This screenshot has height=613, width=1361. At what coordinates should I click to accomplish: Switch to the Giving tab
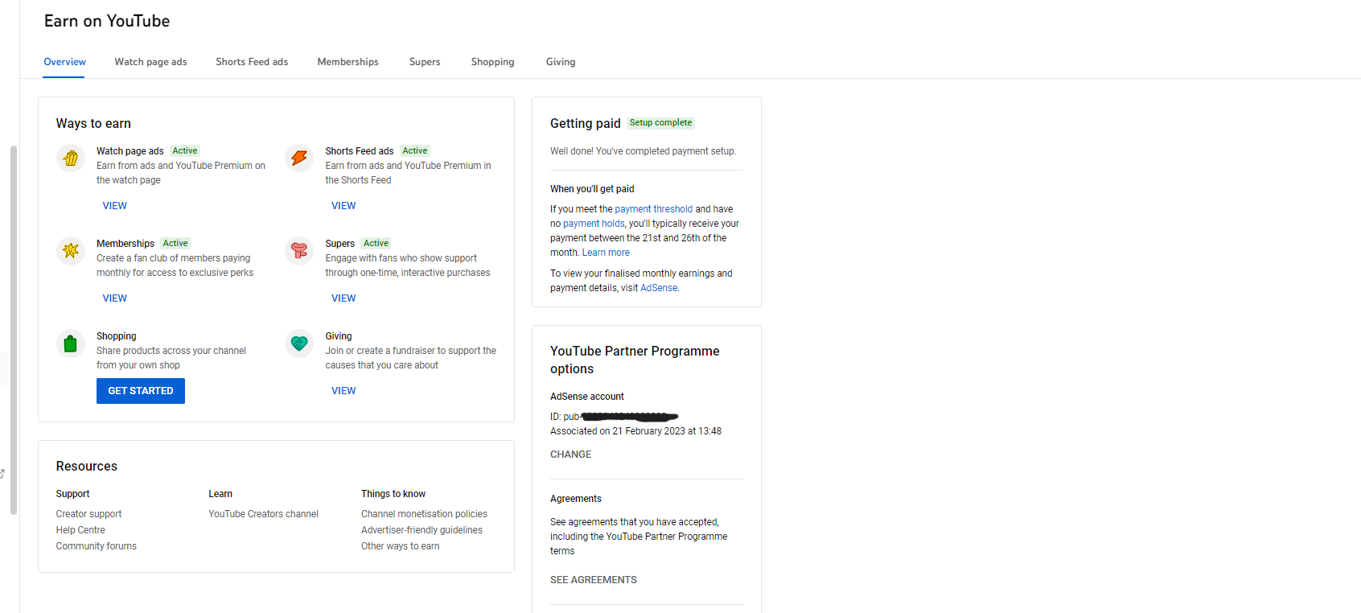tap(561, 62)
